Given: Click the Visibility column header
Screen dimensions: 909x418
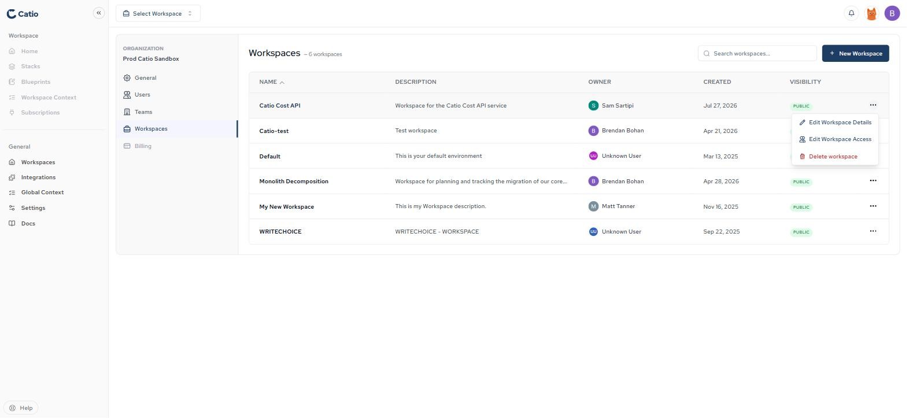Looking at the screenshot, I should click(x=805, y=82).
